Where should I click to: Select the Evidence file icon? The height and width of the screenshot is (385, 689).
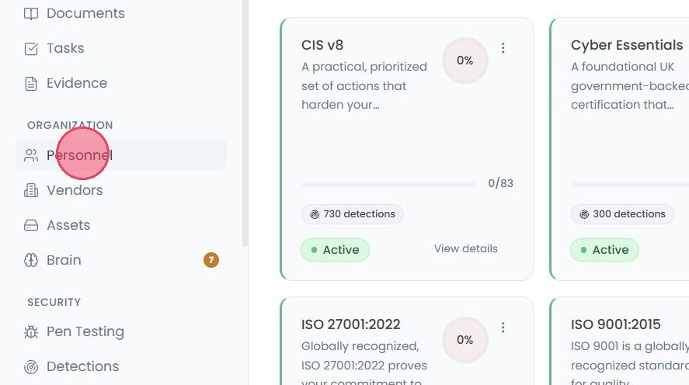[31, 83]
